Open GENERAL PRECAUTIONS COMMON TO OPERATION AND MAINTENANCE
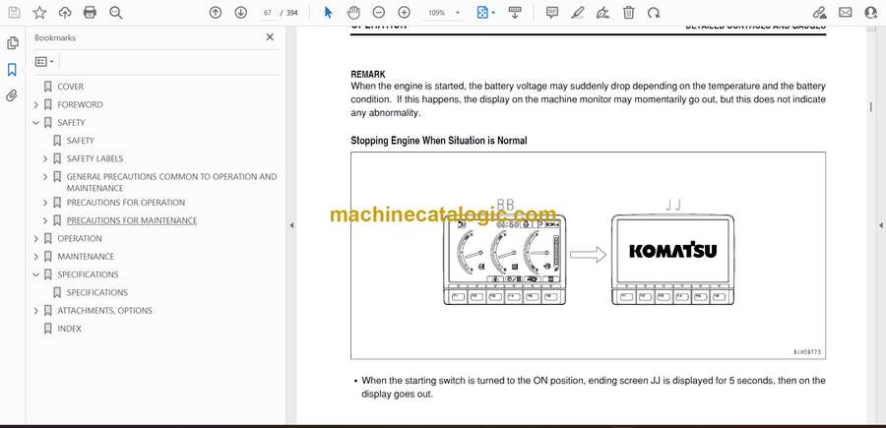Viewport: 886px width, 428px height. (x=171, y=182)
